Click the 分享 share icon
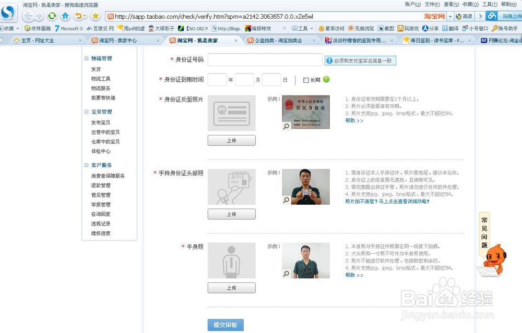The image size is (522, 333). point(430,29)
